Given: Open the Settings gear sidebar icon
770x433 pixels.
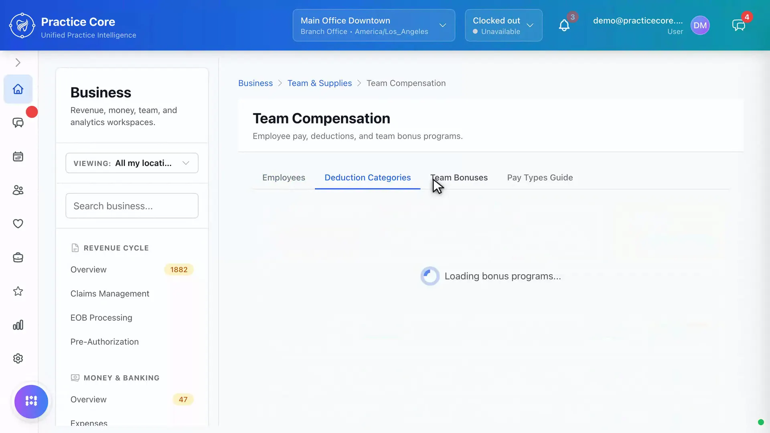Looking at the screenshot, I should coord(18,358).
